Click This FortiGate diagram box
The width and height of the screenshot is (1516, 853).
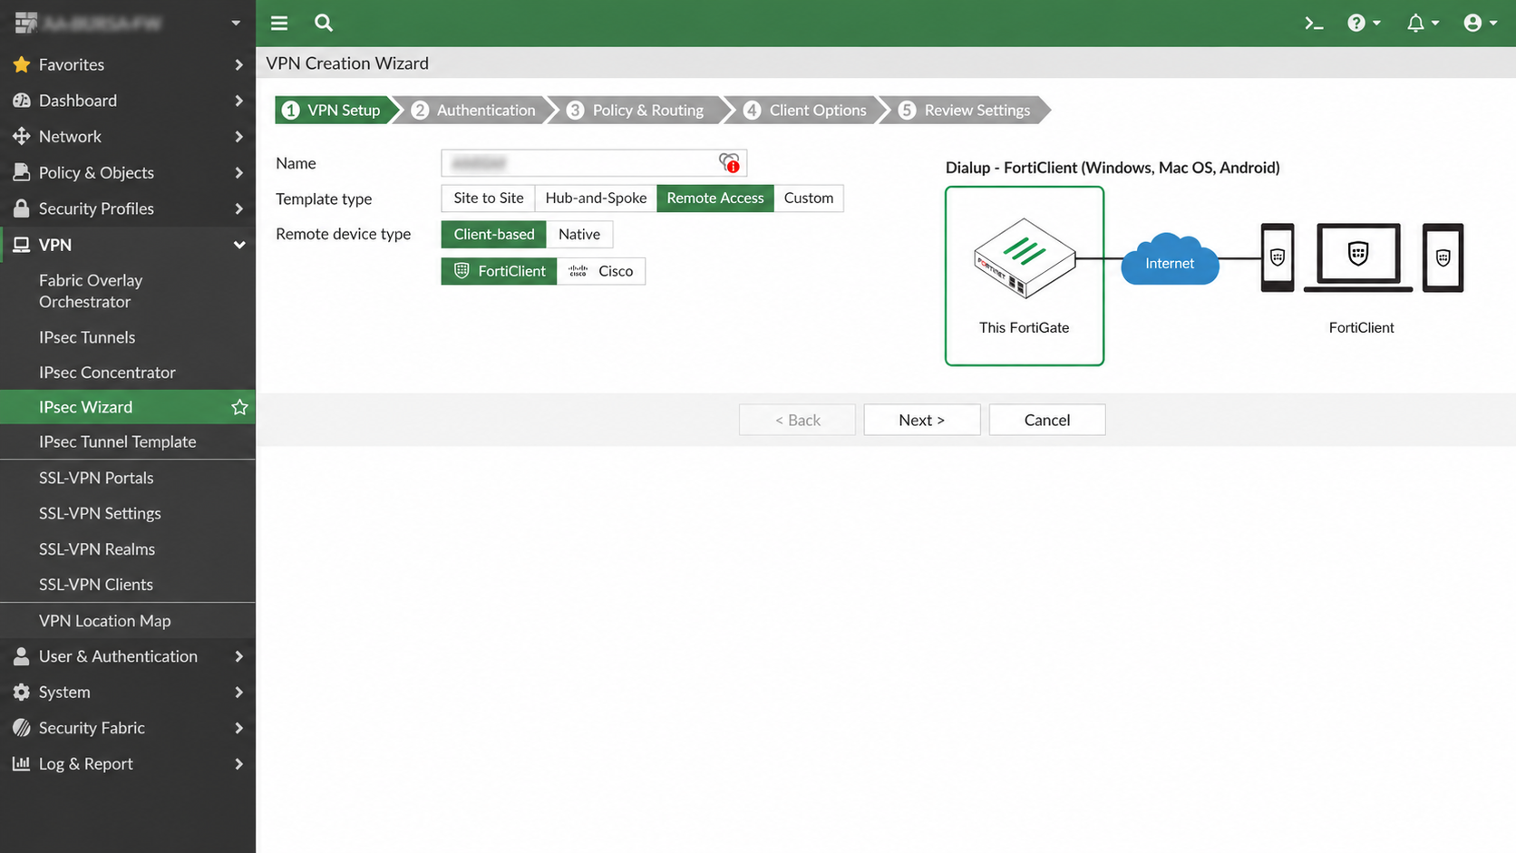(x=1025, y=276)
